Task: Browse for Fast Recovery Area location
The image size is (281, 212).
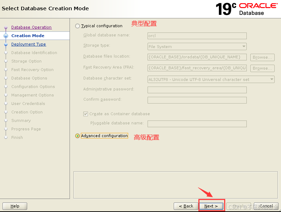Action: pos(262,68)
